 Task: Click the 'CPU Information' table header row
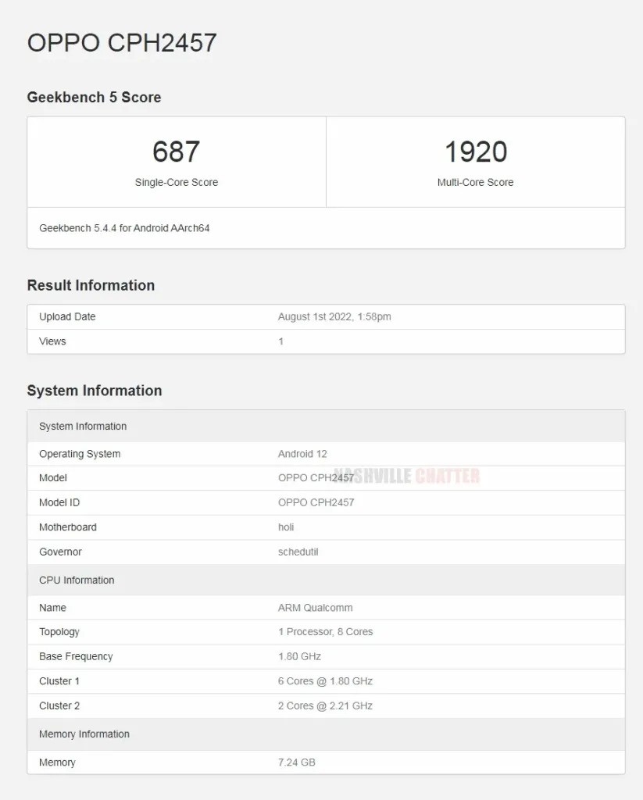[x=326, y=580]
